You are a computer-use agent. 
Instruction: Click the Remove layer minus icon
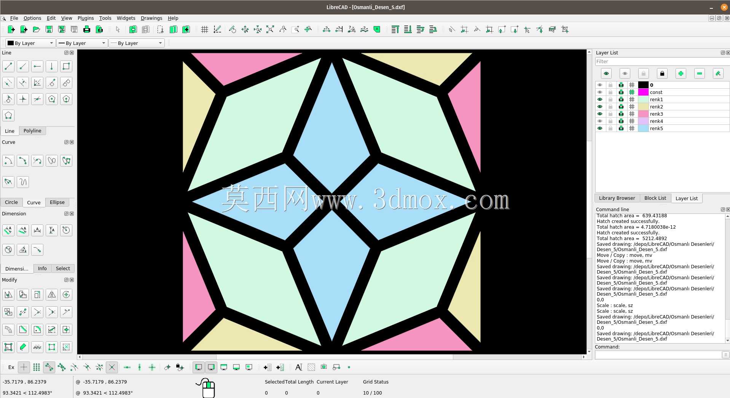[700, 73]
